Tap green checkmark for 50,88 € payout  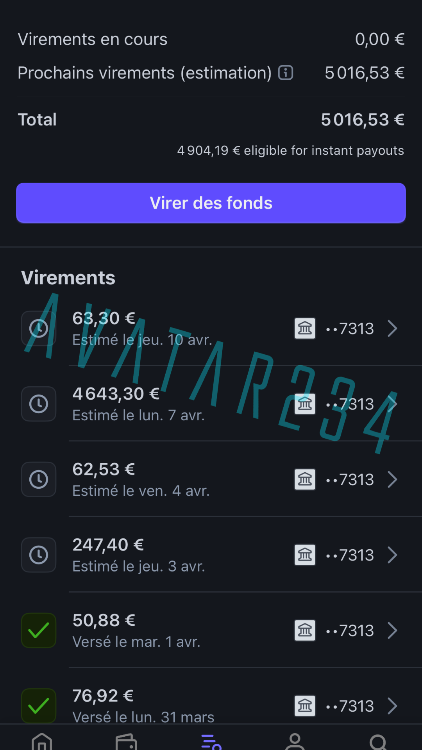pos(39,630)
